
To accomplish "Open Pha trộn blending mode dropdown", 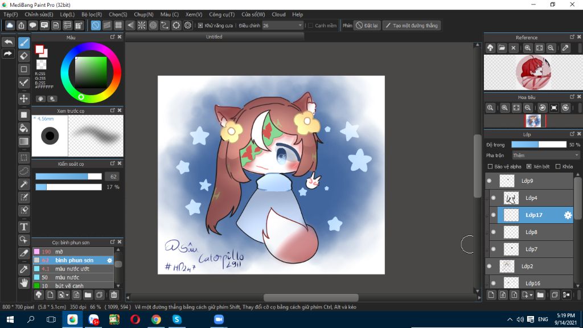I will tap(545, 155).
